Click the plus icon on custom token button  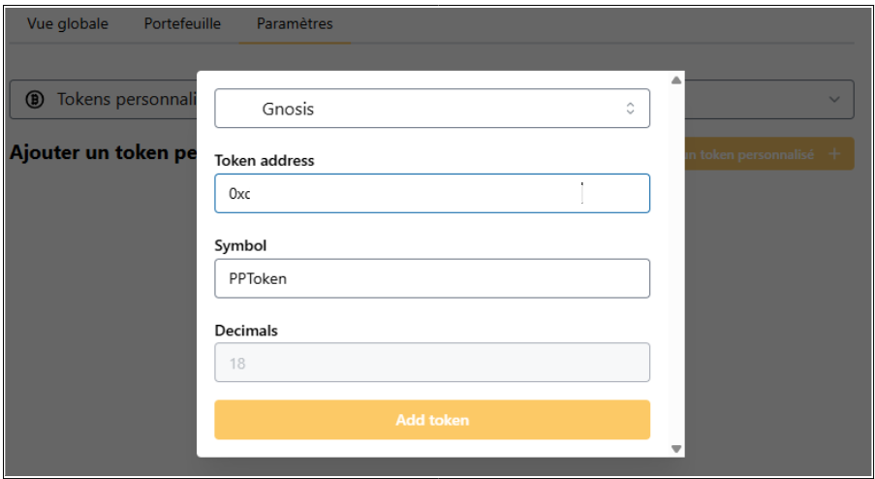click(x=834, y=154)
